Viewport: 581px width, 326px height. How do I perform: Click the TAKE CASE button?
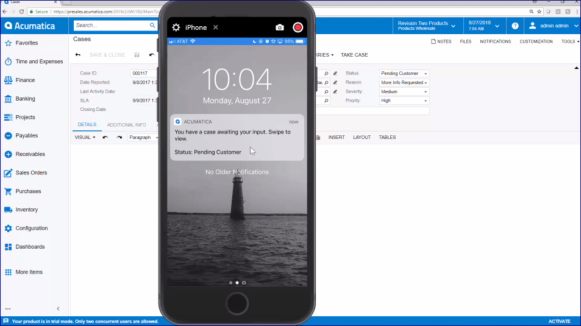(x=354, y=55)
